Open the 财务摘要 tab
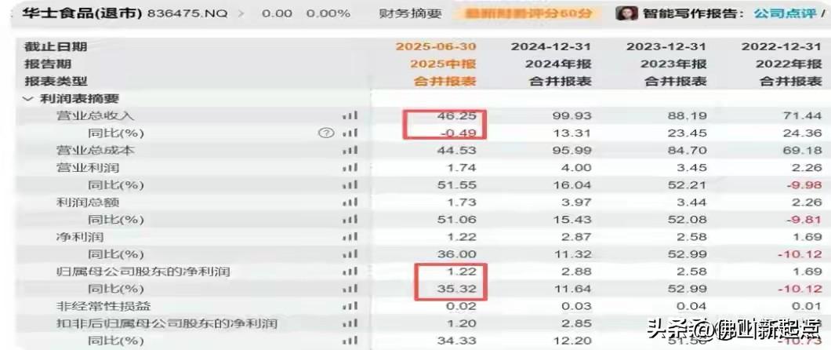The image size is (831, 350). tap(410, 13)
